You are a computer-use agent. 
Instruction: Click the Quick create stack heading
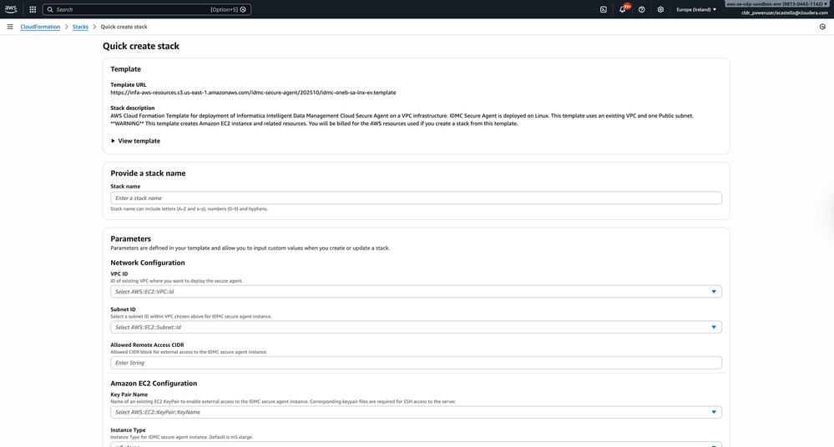pos(141,46)
